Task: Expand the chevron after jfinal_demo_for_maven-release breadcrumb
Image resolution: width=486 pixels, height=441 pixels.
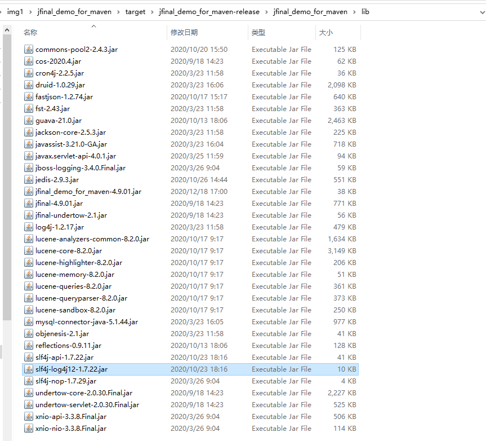Action: (266, 12)
